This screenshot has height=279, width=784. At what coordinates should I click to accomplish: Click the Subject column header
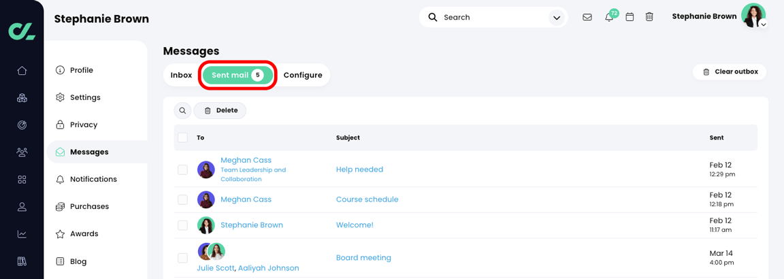tap(348, 137)
